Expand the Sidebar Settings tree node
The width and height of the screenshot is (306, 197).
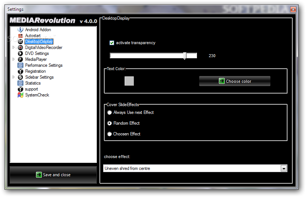13,77
